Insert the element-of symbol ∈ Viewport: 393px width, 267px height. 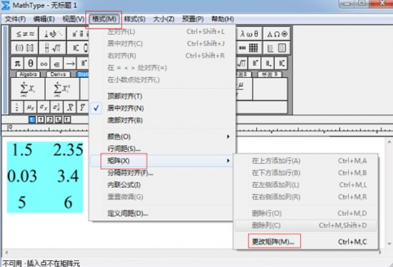click(57, 64)
